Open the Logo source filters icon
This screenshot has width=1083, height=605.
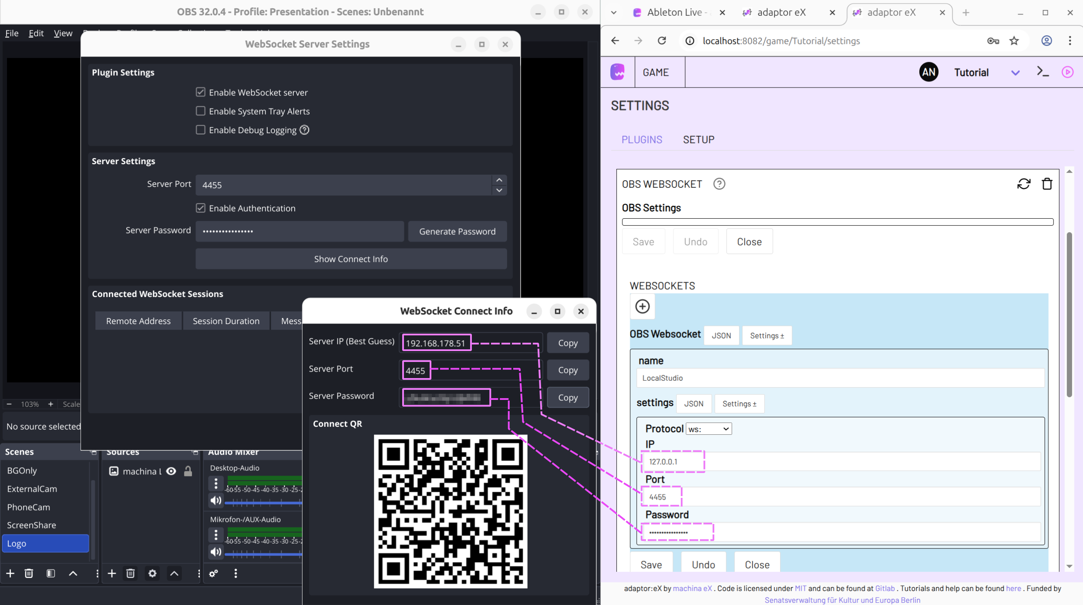click(51, 574)
